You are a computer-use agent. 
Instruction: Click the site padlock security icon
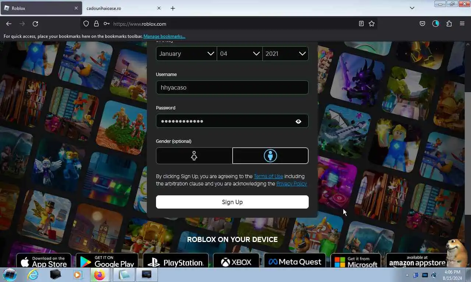pos(96,23)
